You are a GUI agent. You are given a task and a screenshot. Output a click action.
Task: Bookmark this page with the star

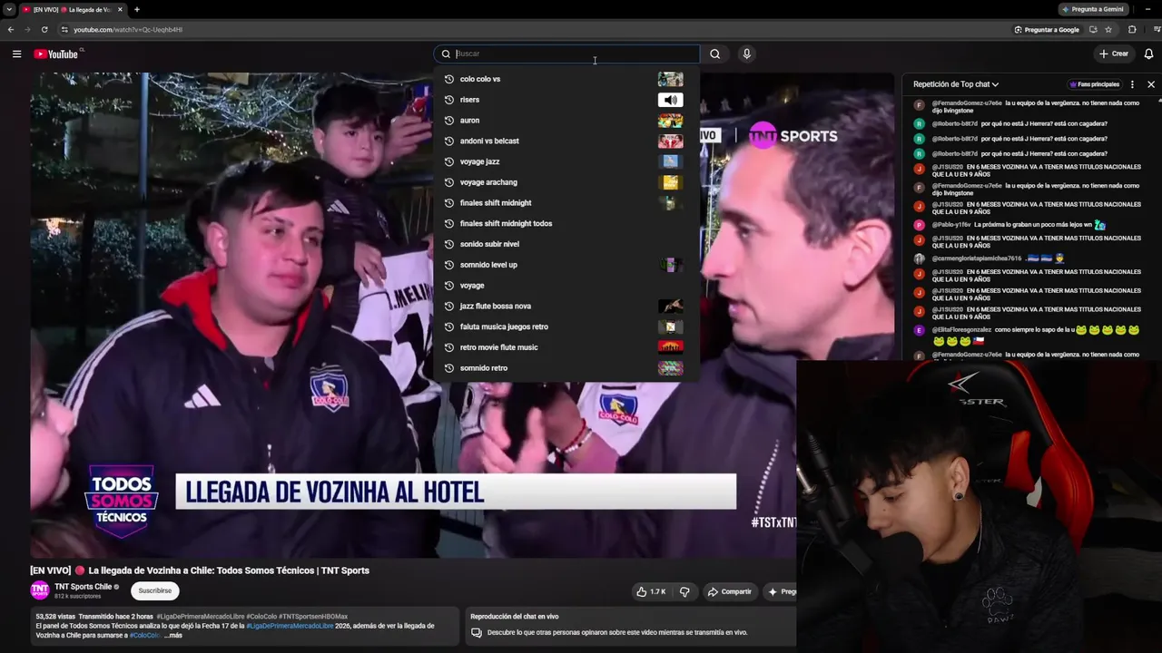coord(1108,29)
